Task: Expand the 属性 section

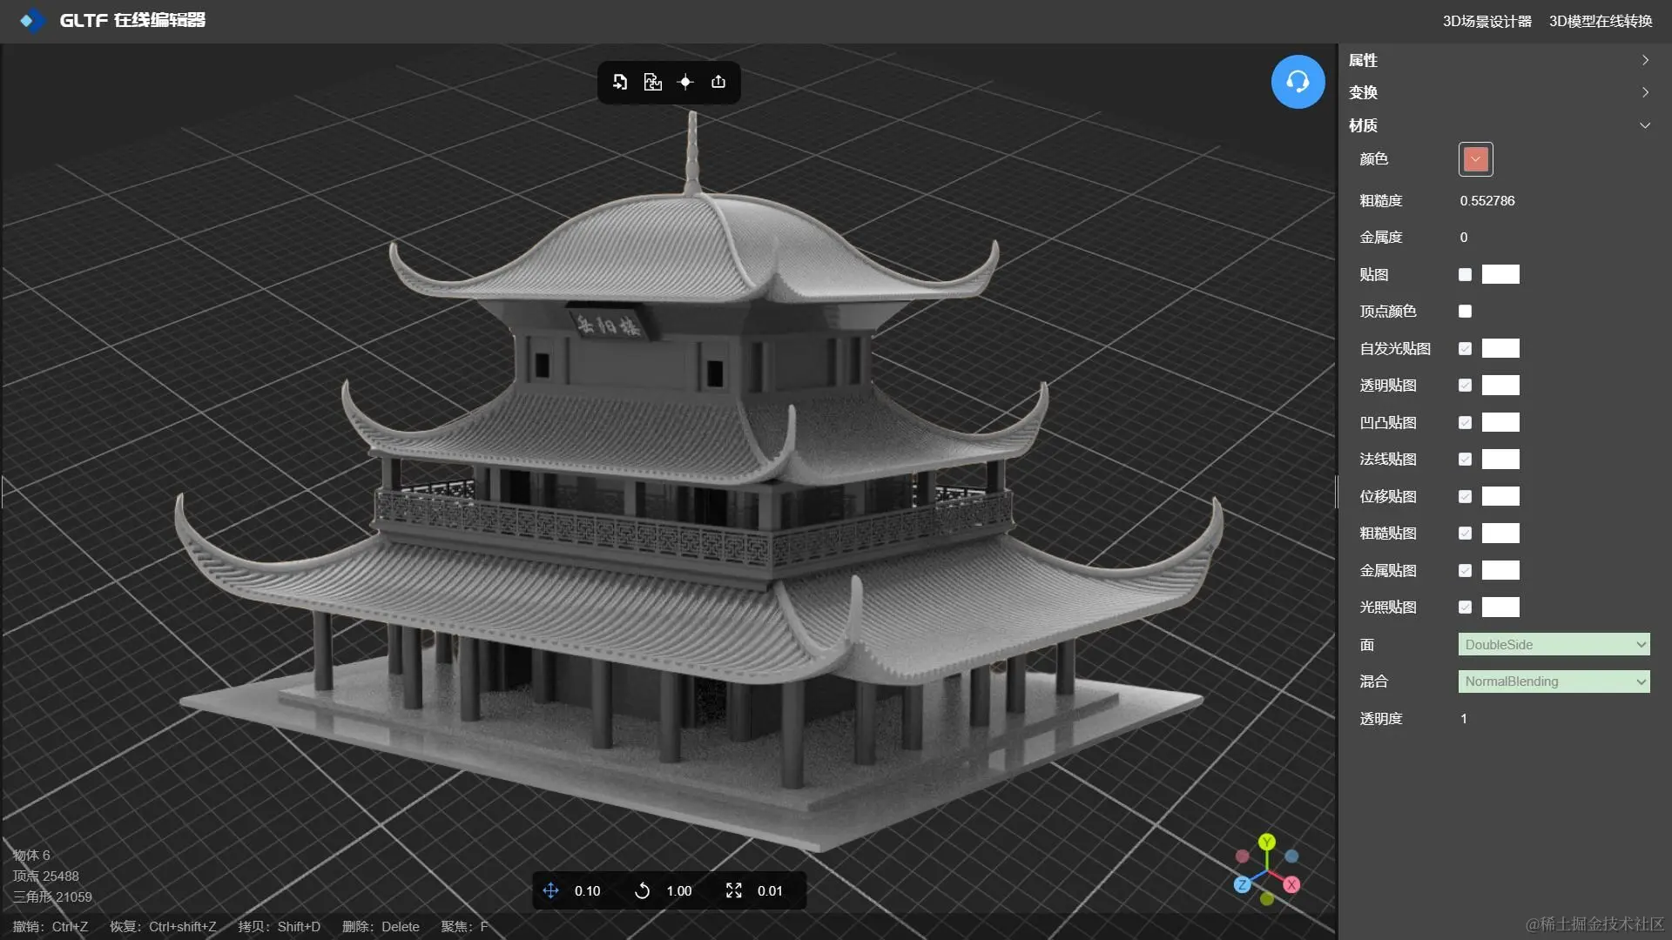Action: tap(1498, 60)
